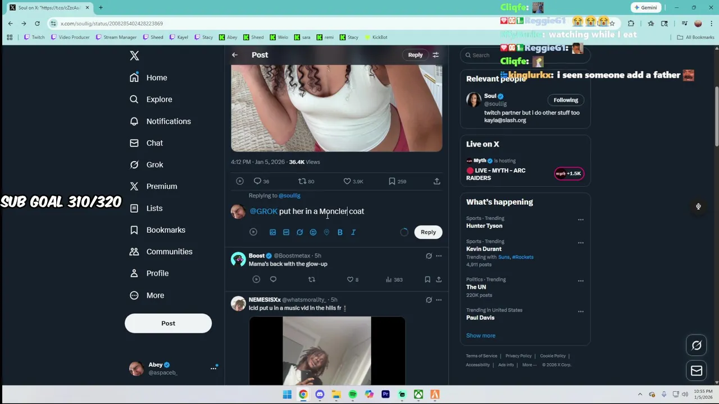Open Paul Davis trend options menu

(581, 311)
